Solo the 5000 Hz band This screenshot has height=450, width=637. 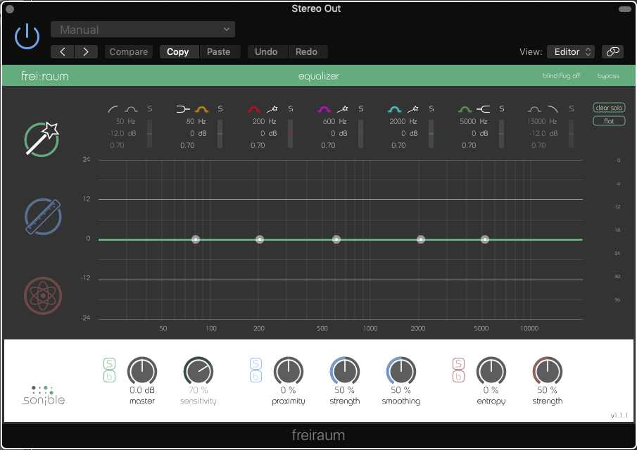tap(502, 108)
